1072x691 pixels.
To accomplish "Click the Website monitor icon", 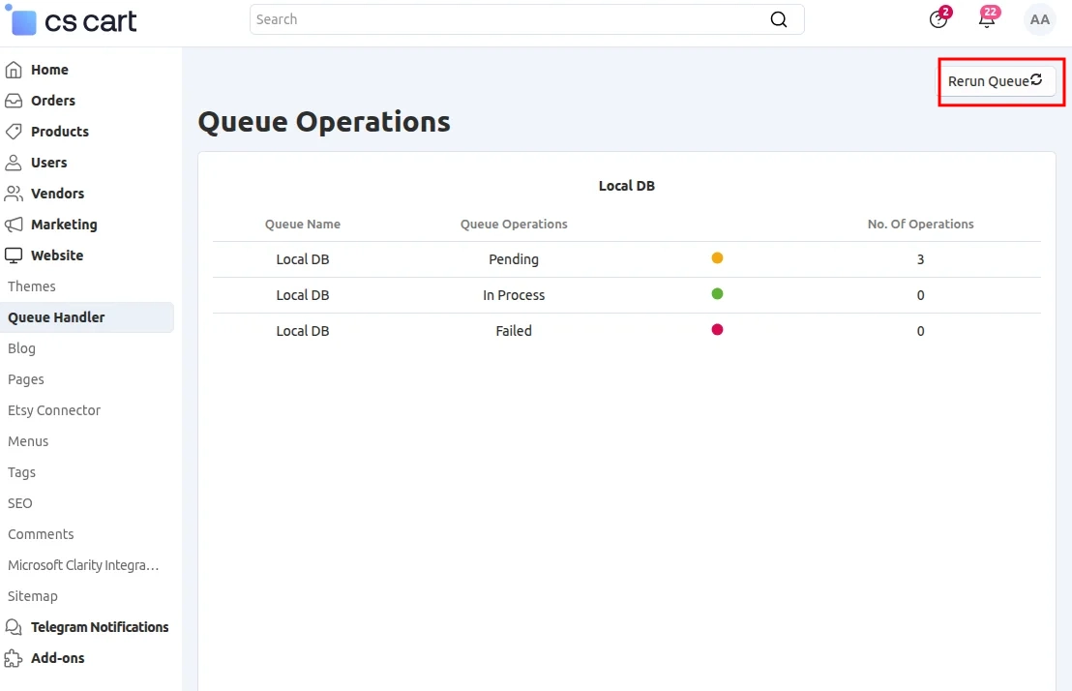I will coord(14,255).
